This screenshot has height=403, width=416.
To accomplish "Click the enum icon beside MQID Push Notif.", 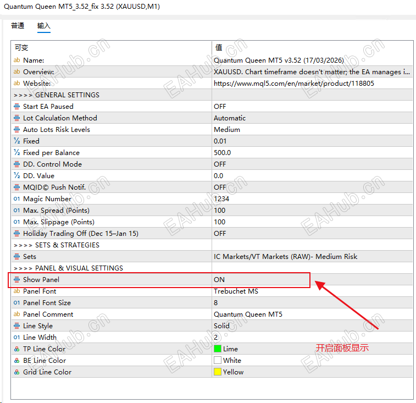I will [x=16, y=187].
